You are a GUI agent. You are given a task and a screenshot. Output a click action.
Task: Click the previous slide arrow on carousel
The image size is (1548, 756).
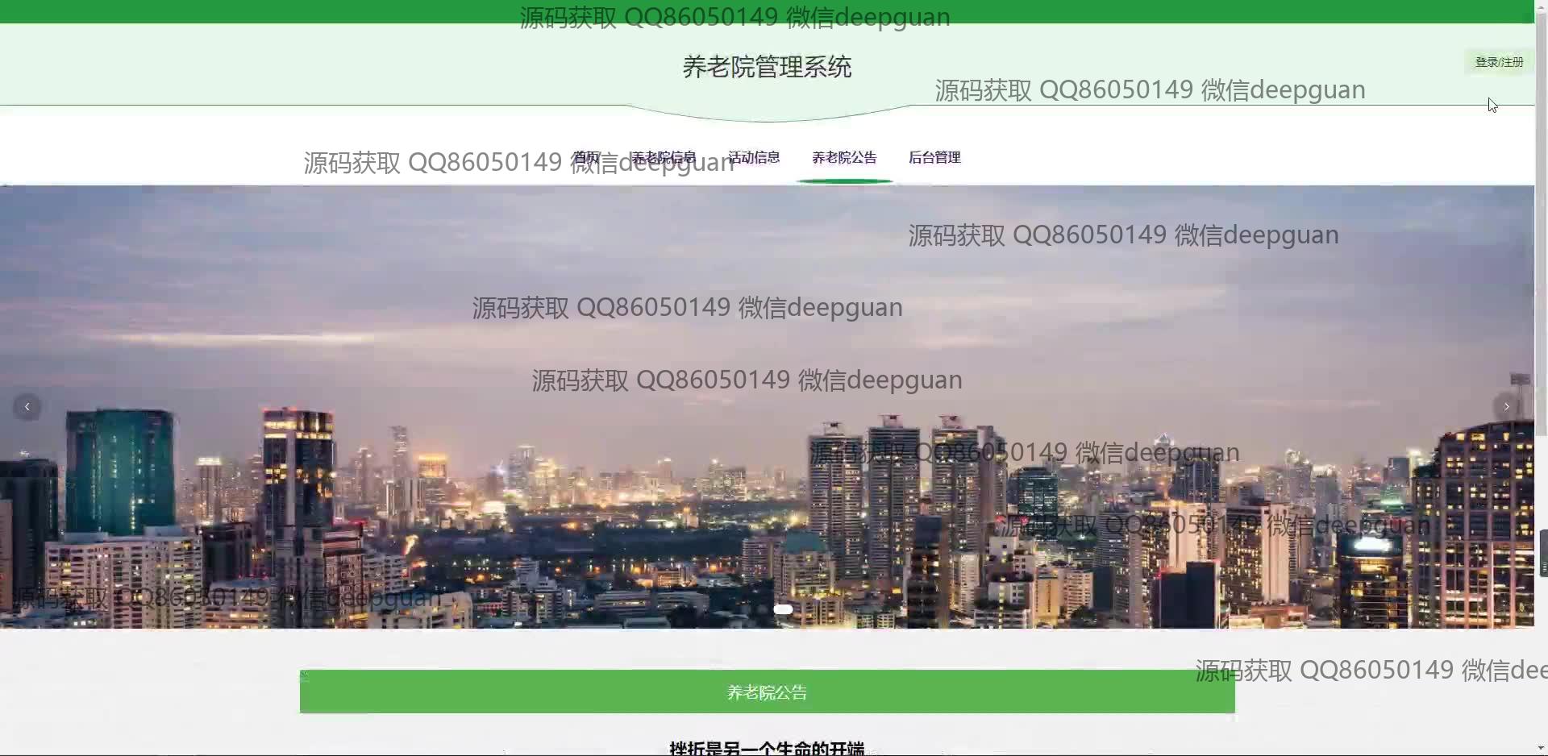point(27,407)
